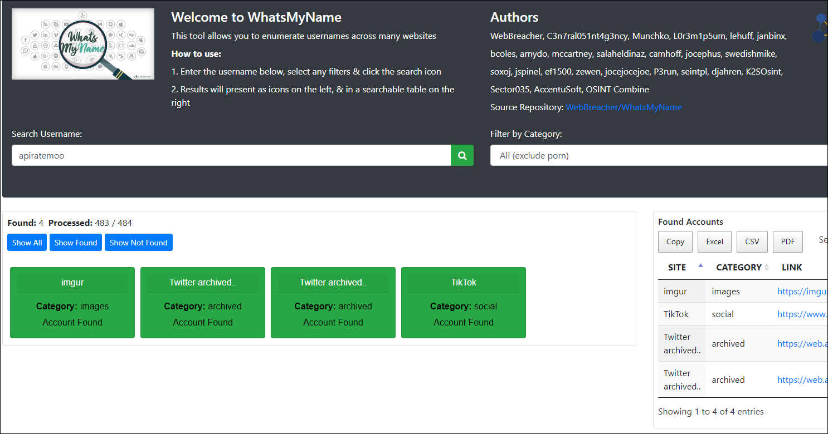Click the TikTok result card
Image resolution: width=828 pixels, height=434 pixels.
[x=464, y=303]
